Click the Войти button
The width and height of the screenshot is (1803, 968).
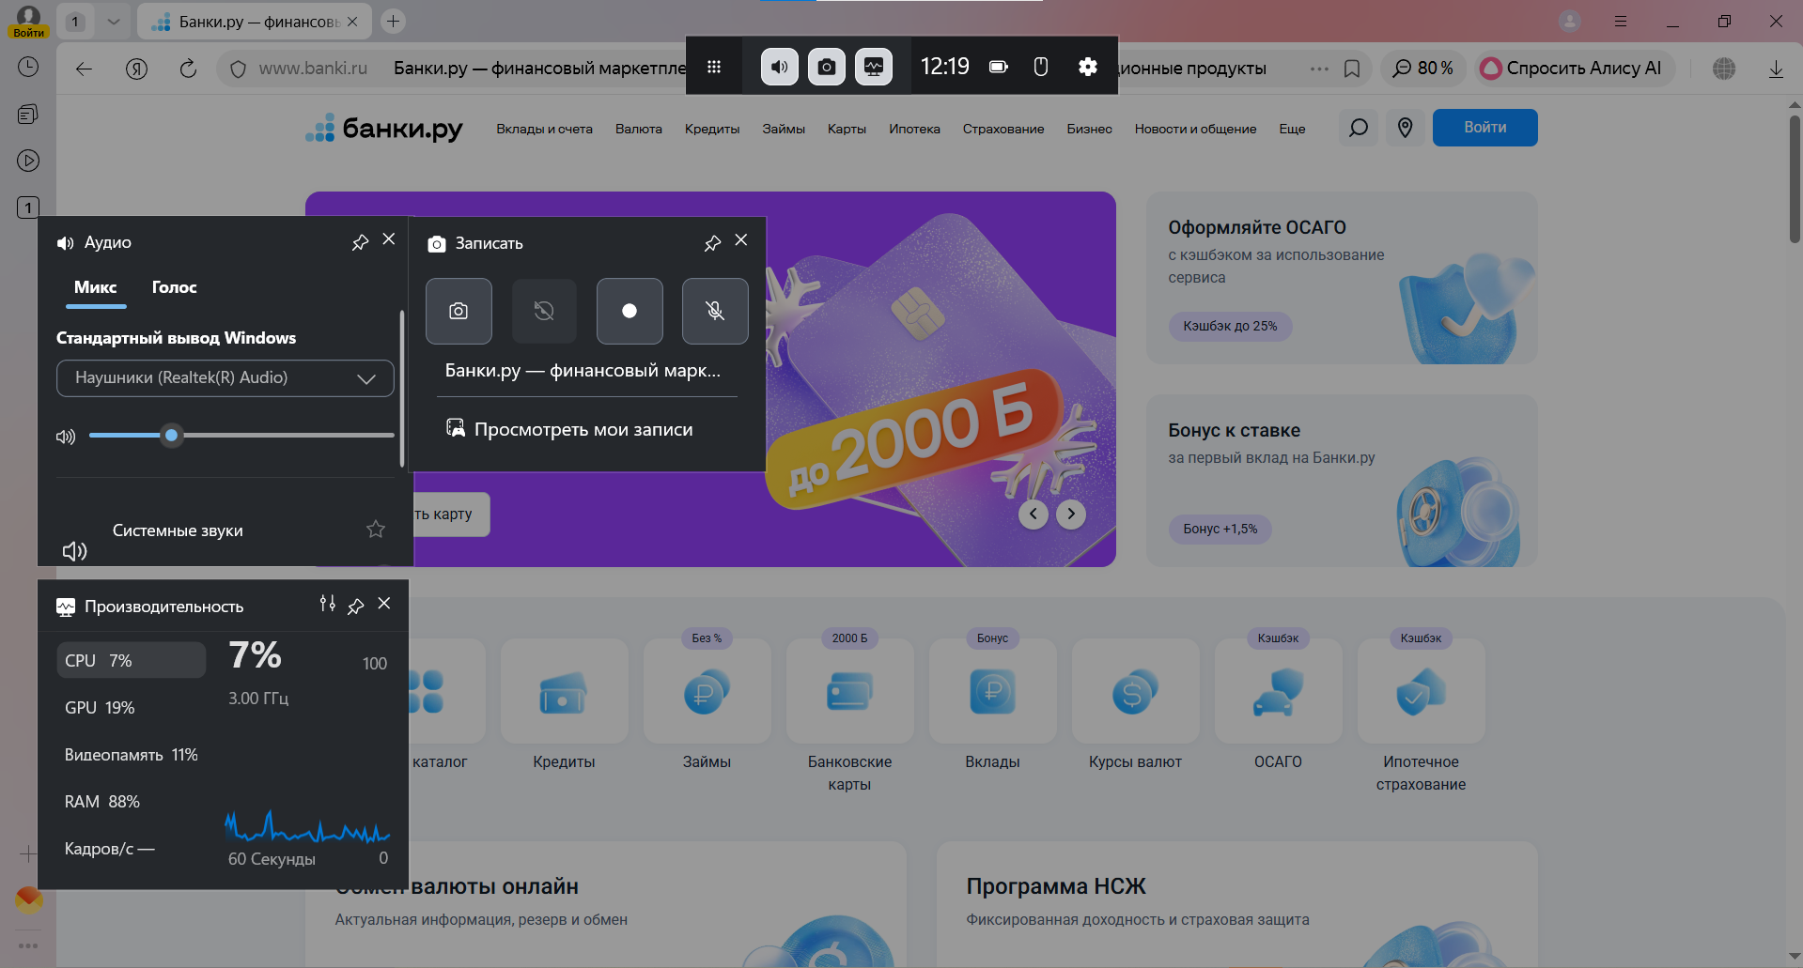click(1484, 128)
